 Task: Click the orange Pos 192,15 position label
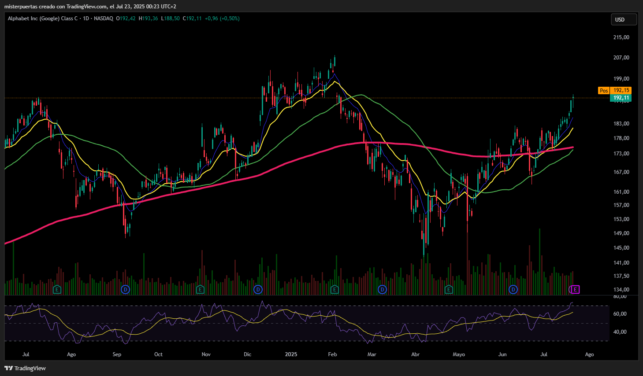615,90
